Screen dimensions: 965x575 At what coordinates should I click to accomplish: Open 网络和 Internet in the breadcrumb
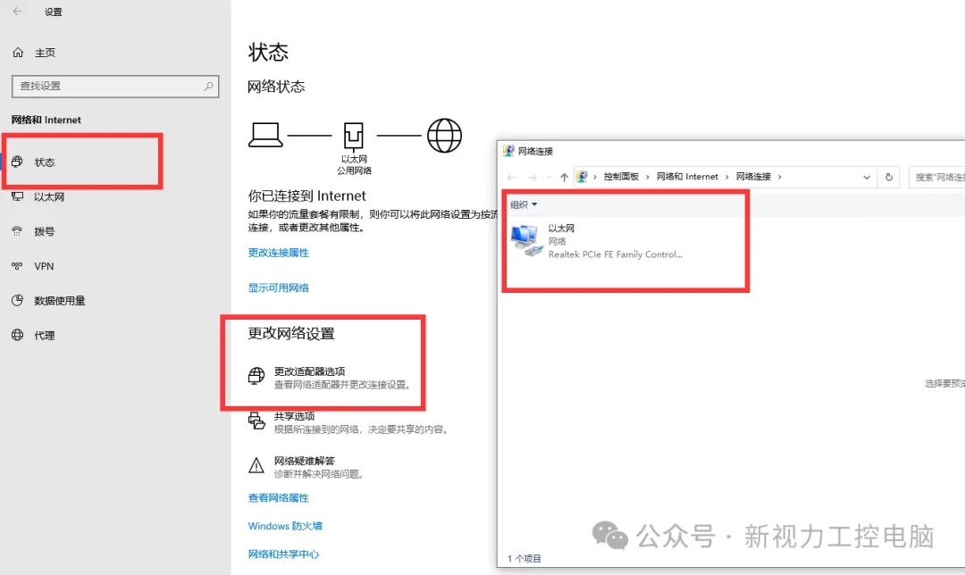[687, 176]
